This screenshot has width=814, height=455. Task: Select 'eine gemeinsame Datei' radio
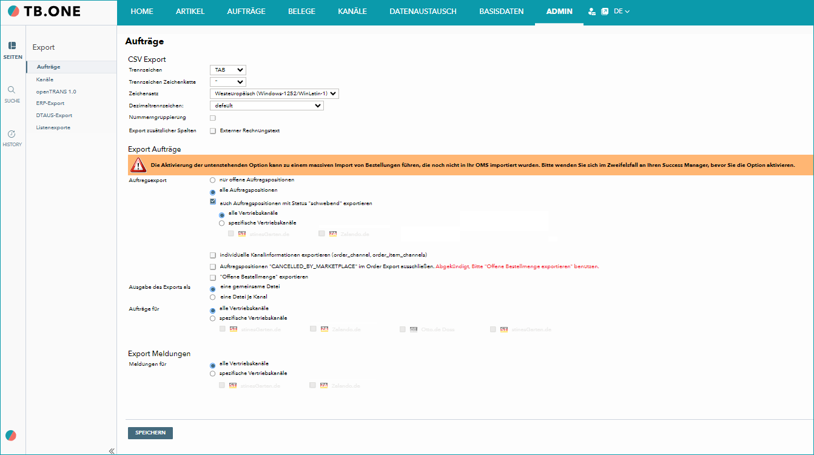(x=212, y=289)
